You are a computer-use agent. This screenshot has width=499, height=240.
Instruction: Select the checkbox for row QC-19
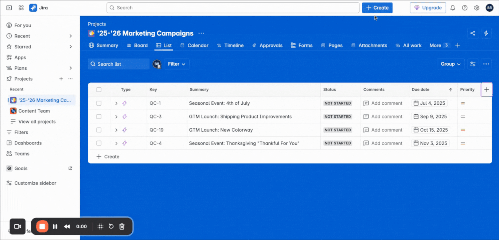[x=99, y=130]
